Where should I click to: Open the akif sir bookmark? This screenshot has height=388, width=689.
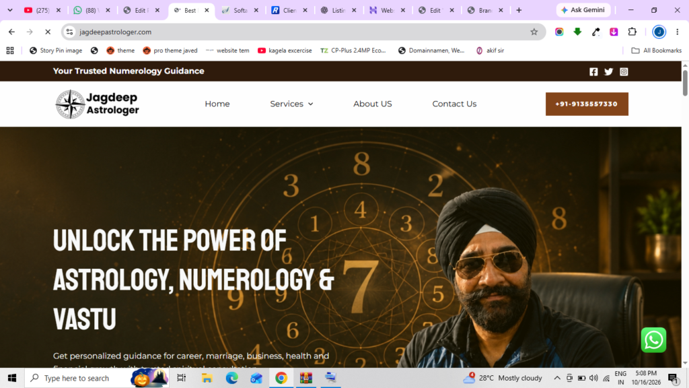coord(490,51)
